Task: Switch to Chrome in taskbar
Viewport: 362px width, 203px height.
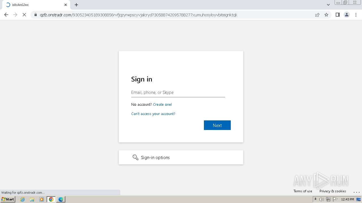Action: pos(51,199)
